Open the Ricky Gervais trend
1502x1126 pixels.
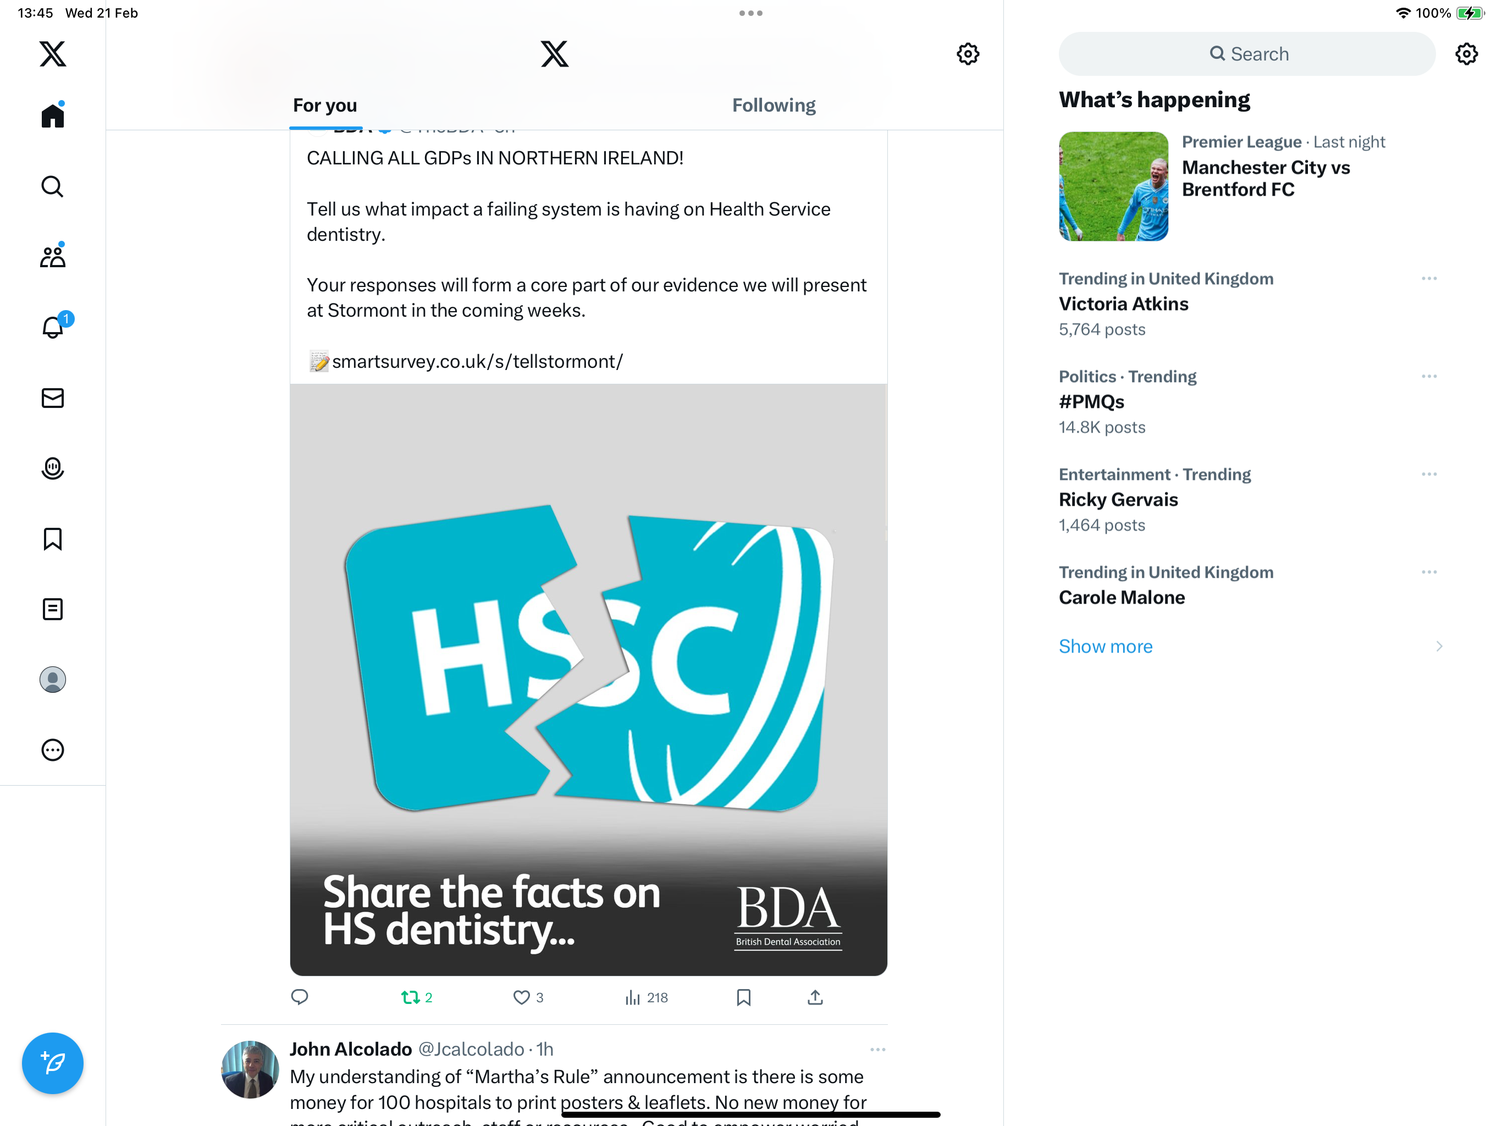1118,499
